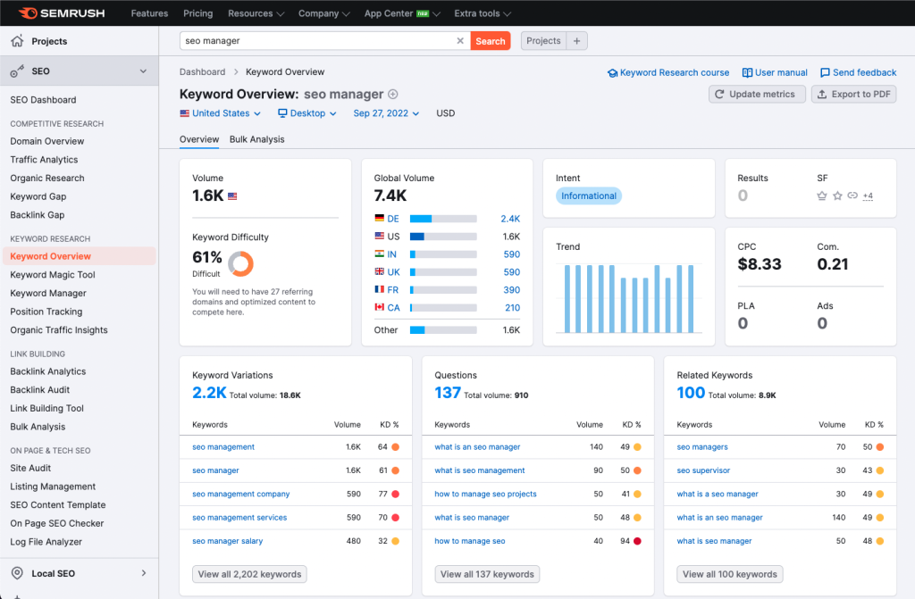Open Backlink Analytics in sidebar
The height and width of the screenshot is (599, 915).
(x=48, y=371)
